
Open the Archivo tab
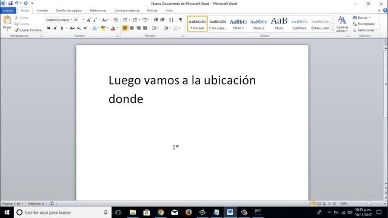click(8, 10)
